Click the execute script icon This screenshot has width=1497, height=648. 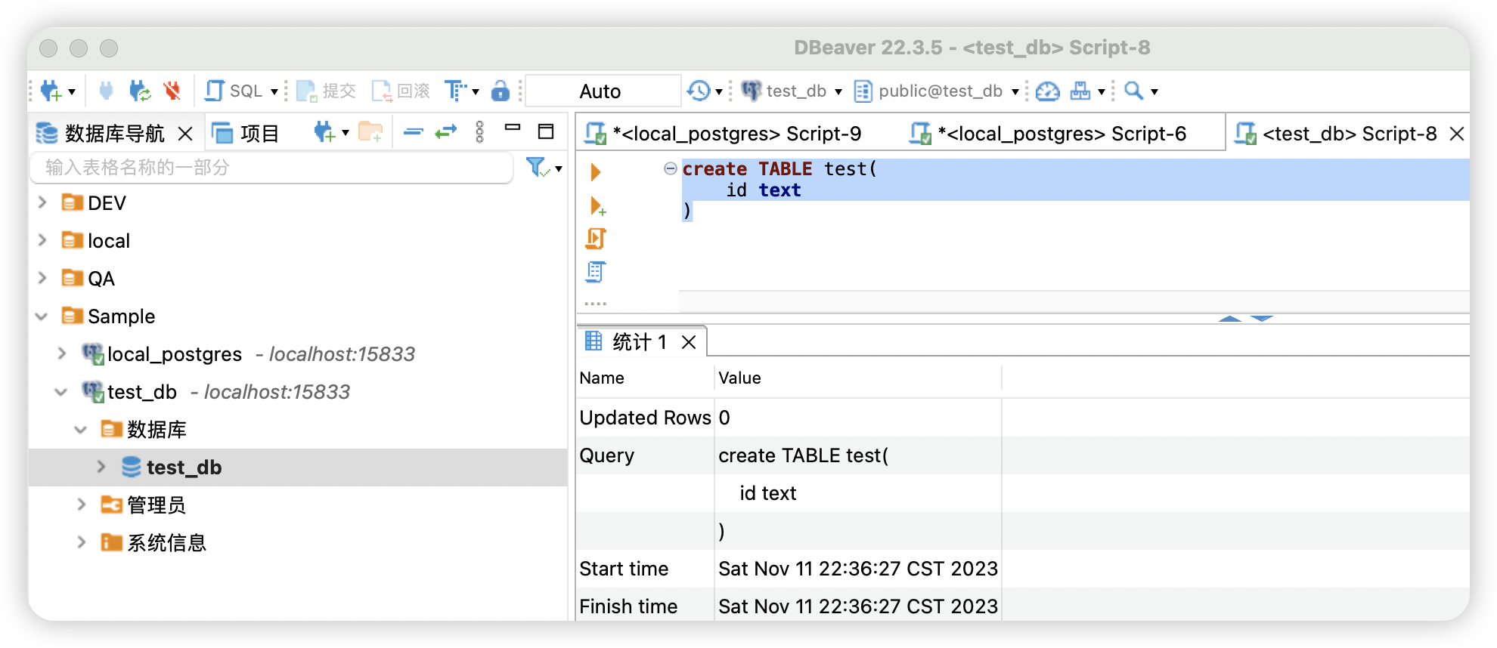point(596,239)
